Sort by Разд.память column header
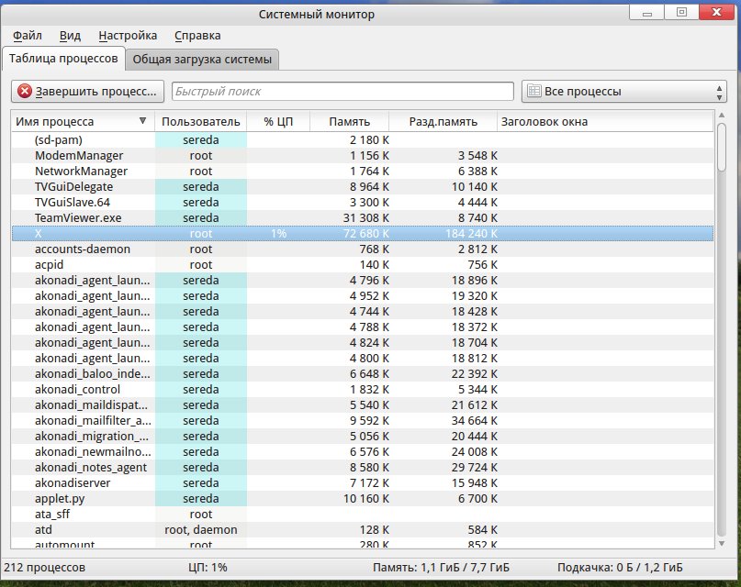The height and width of the screenshot is (587, 741). pos(443,121)
